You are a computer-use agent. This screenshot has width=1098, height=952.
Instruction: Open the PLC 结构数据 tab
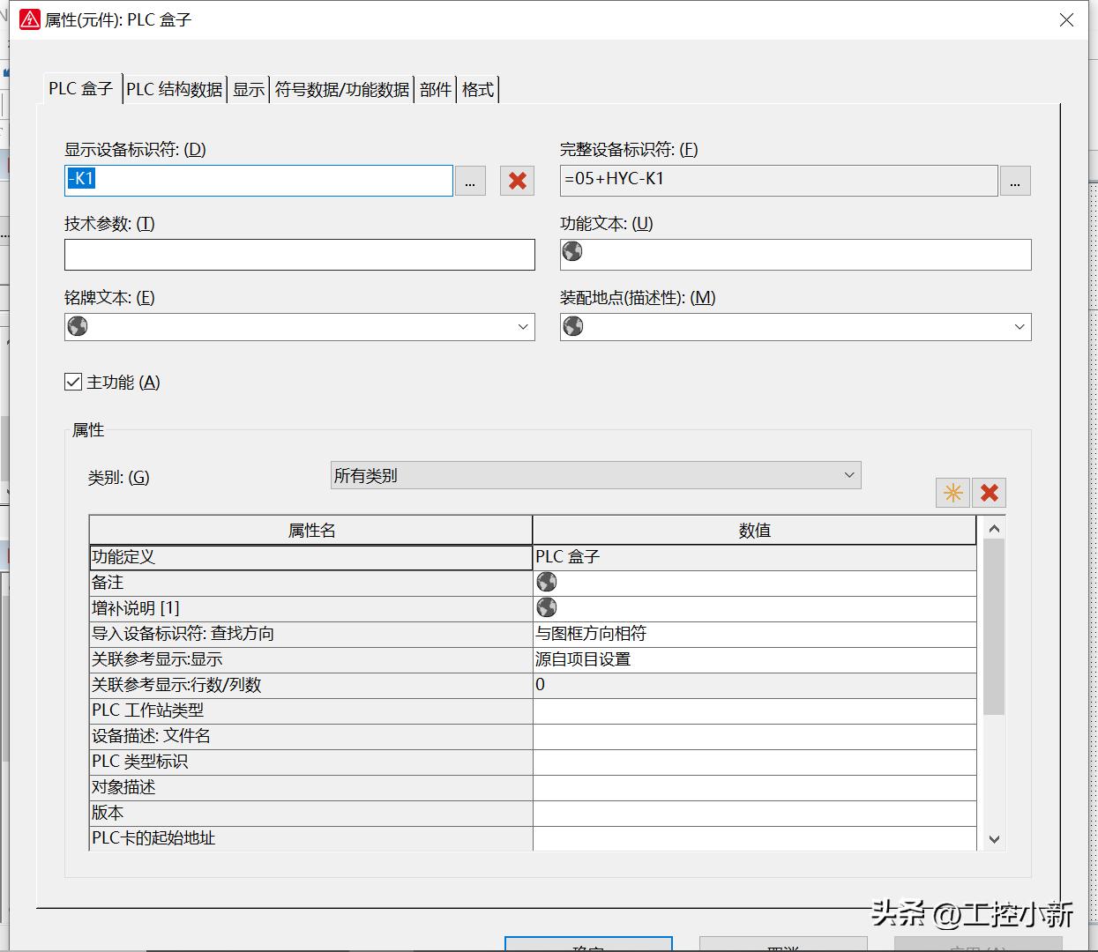174,88
